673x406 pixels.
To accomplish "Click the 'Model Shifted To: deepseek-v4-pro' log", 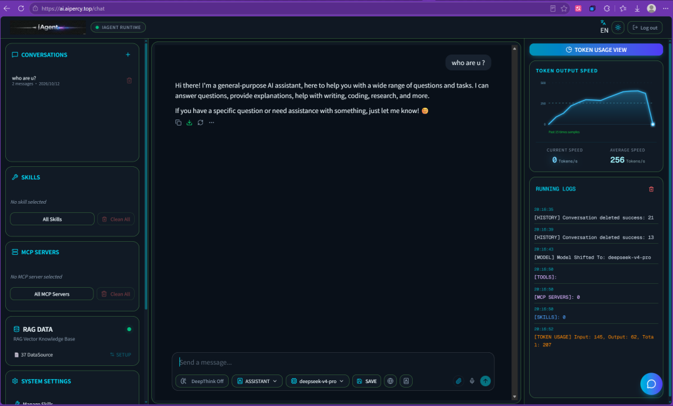I will 592,258.
